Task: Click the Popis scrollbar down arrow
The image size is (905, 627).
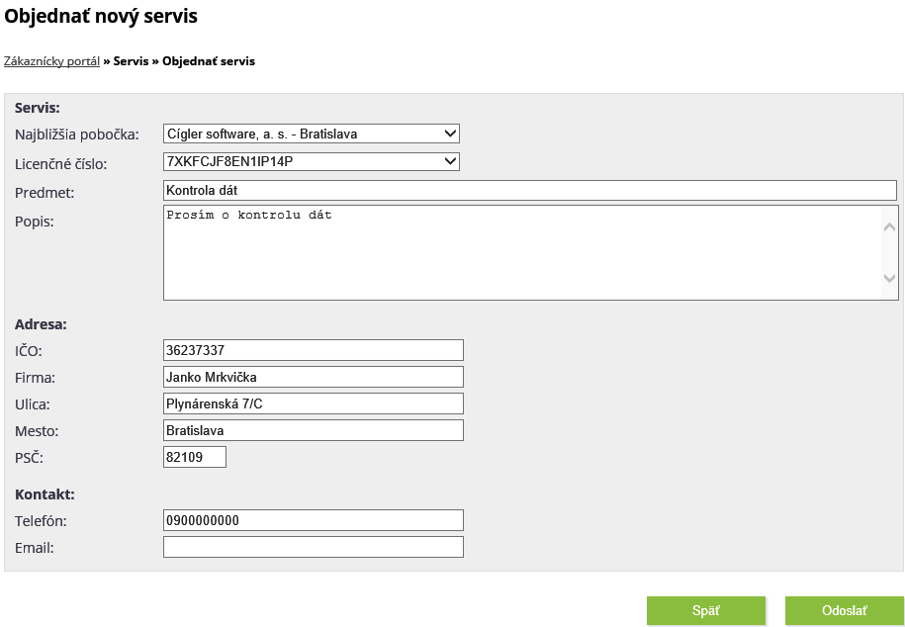Action: (889, 278)
